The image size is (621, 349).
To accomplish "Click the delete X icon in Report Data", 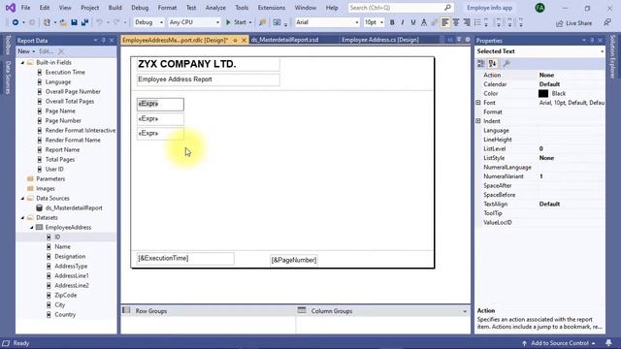I will pyautogui.click(x=61, y=51).
